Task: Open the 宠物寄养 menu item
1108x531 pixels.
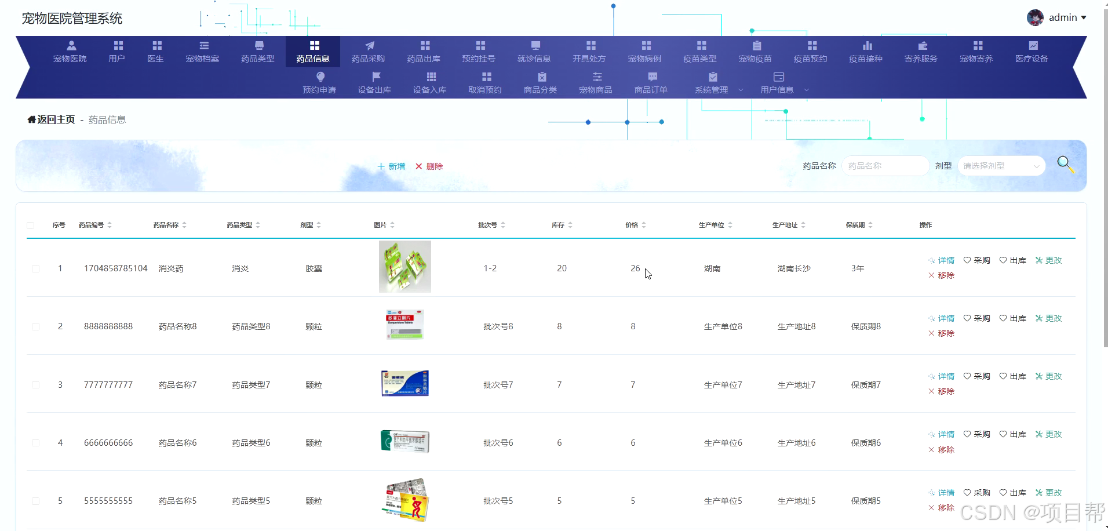Action: [976, 52]
